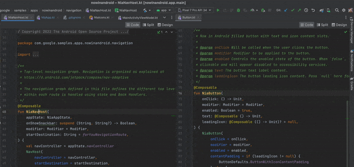The width and height of the screenshot is (354, 167).
Task: Select the Button.kt editor tab
Action: [189, 18]
